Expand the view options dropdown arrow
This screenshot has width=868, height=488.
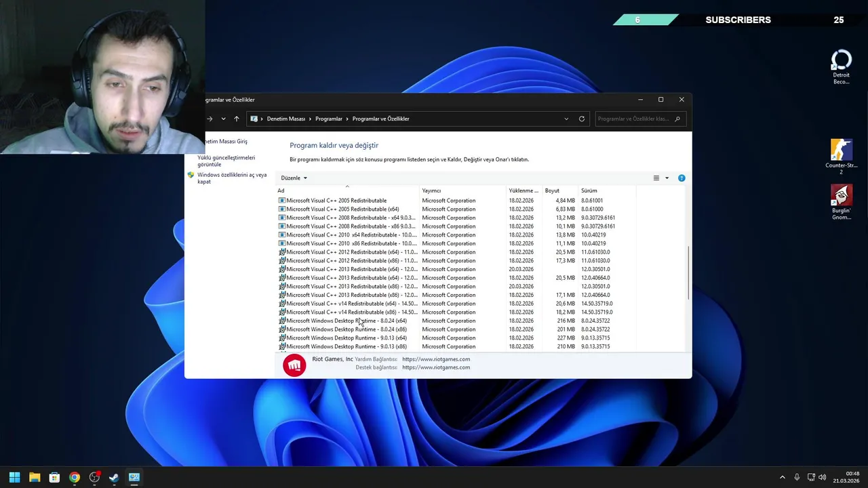(667, 178)
